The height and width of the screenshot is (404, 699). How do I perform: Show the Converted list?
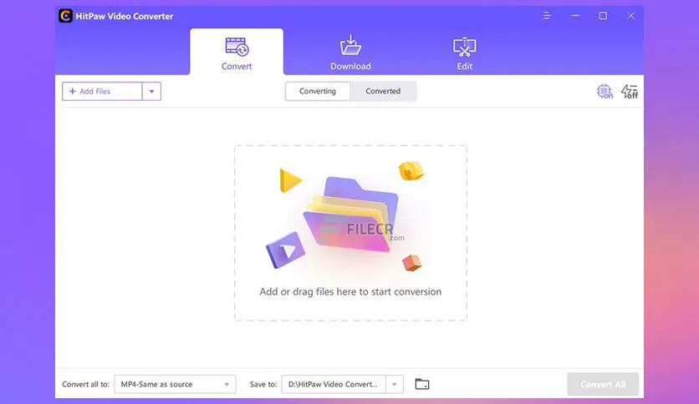click(383, 91)
